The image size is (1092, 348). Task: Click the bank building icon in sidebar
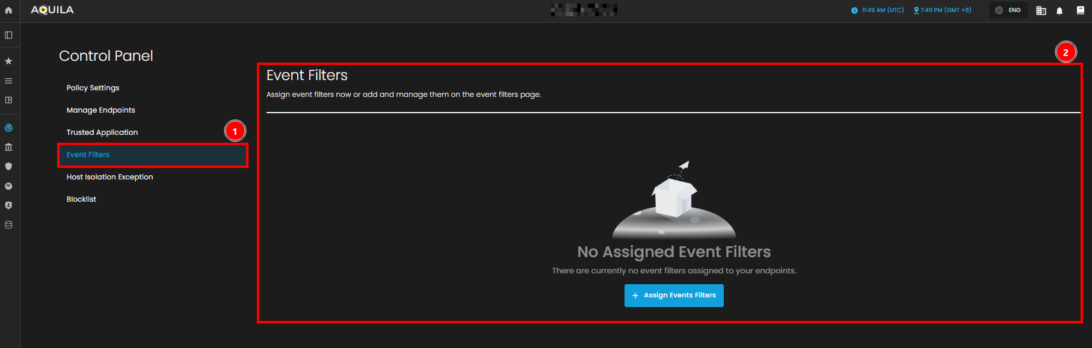point(8,147)
